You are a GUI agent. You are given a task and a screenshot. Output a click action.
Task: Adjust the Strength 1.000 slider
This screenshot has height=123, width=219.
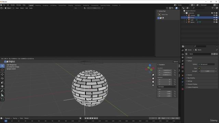click(x=207, y=71)
